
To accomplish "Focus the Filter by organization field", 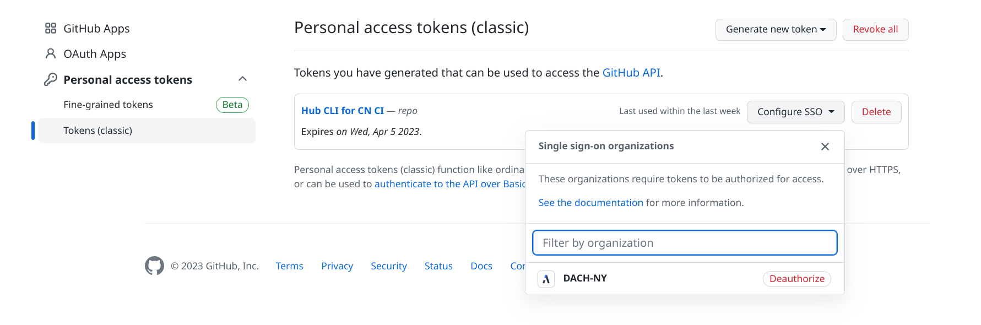I will [685, 243].
